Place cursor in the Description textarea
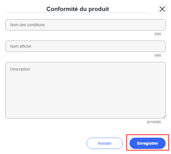This screenshot has height=154, width=171. tap(85, 90)
